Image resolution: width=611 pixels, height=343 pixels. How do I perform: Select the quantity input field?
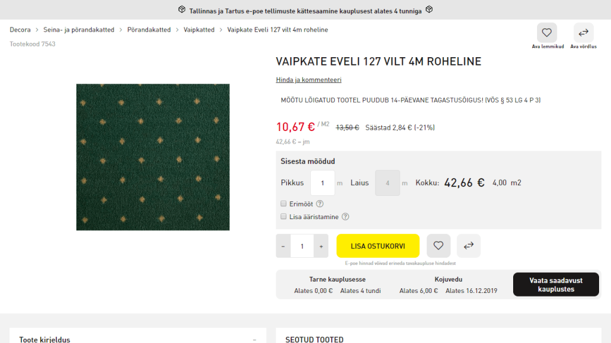click(302, 245)
